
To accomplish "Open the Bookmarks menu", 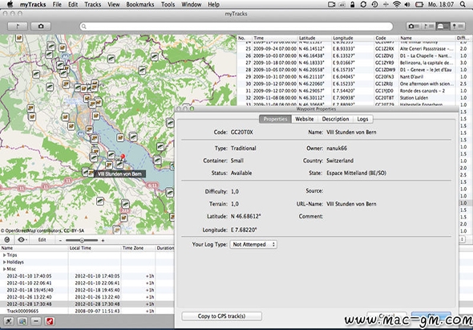I will [140, 4].
